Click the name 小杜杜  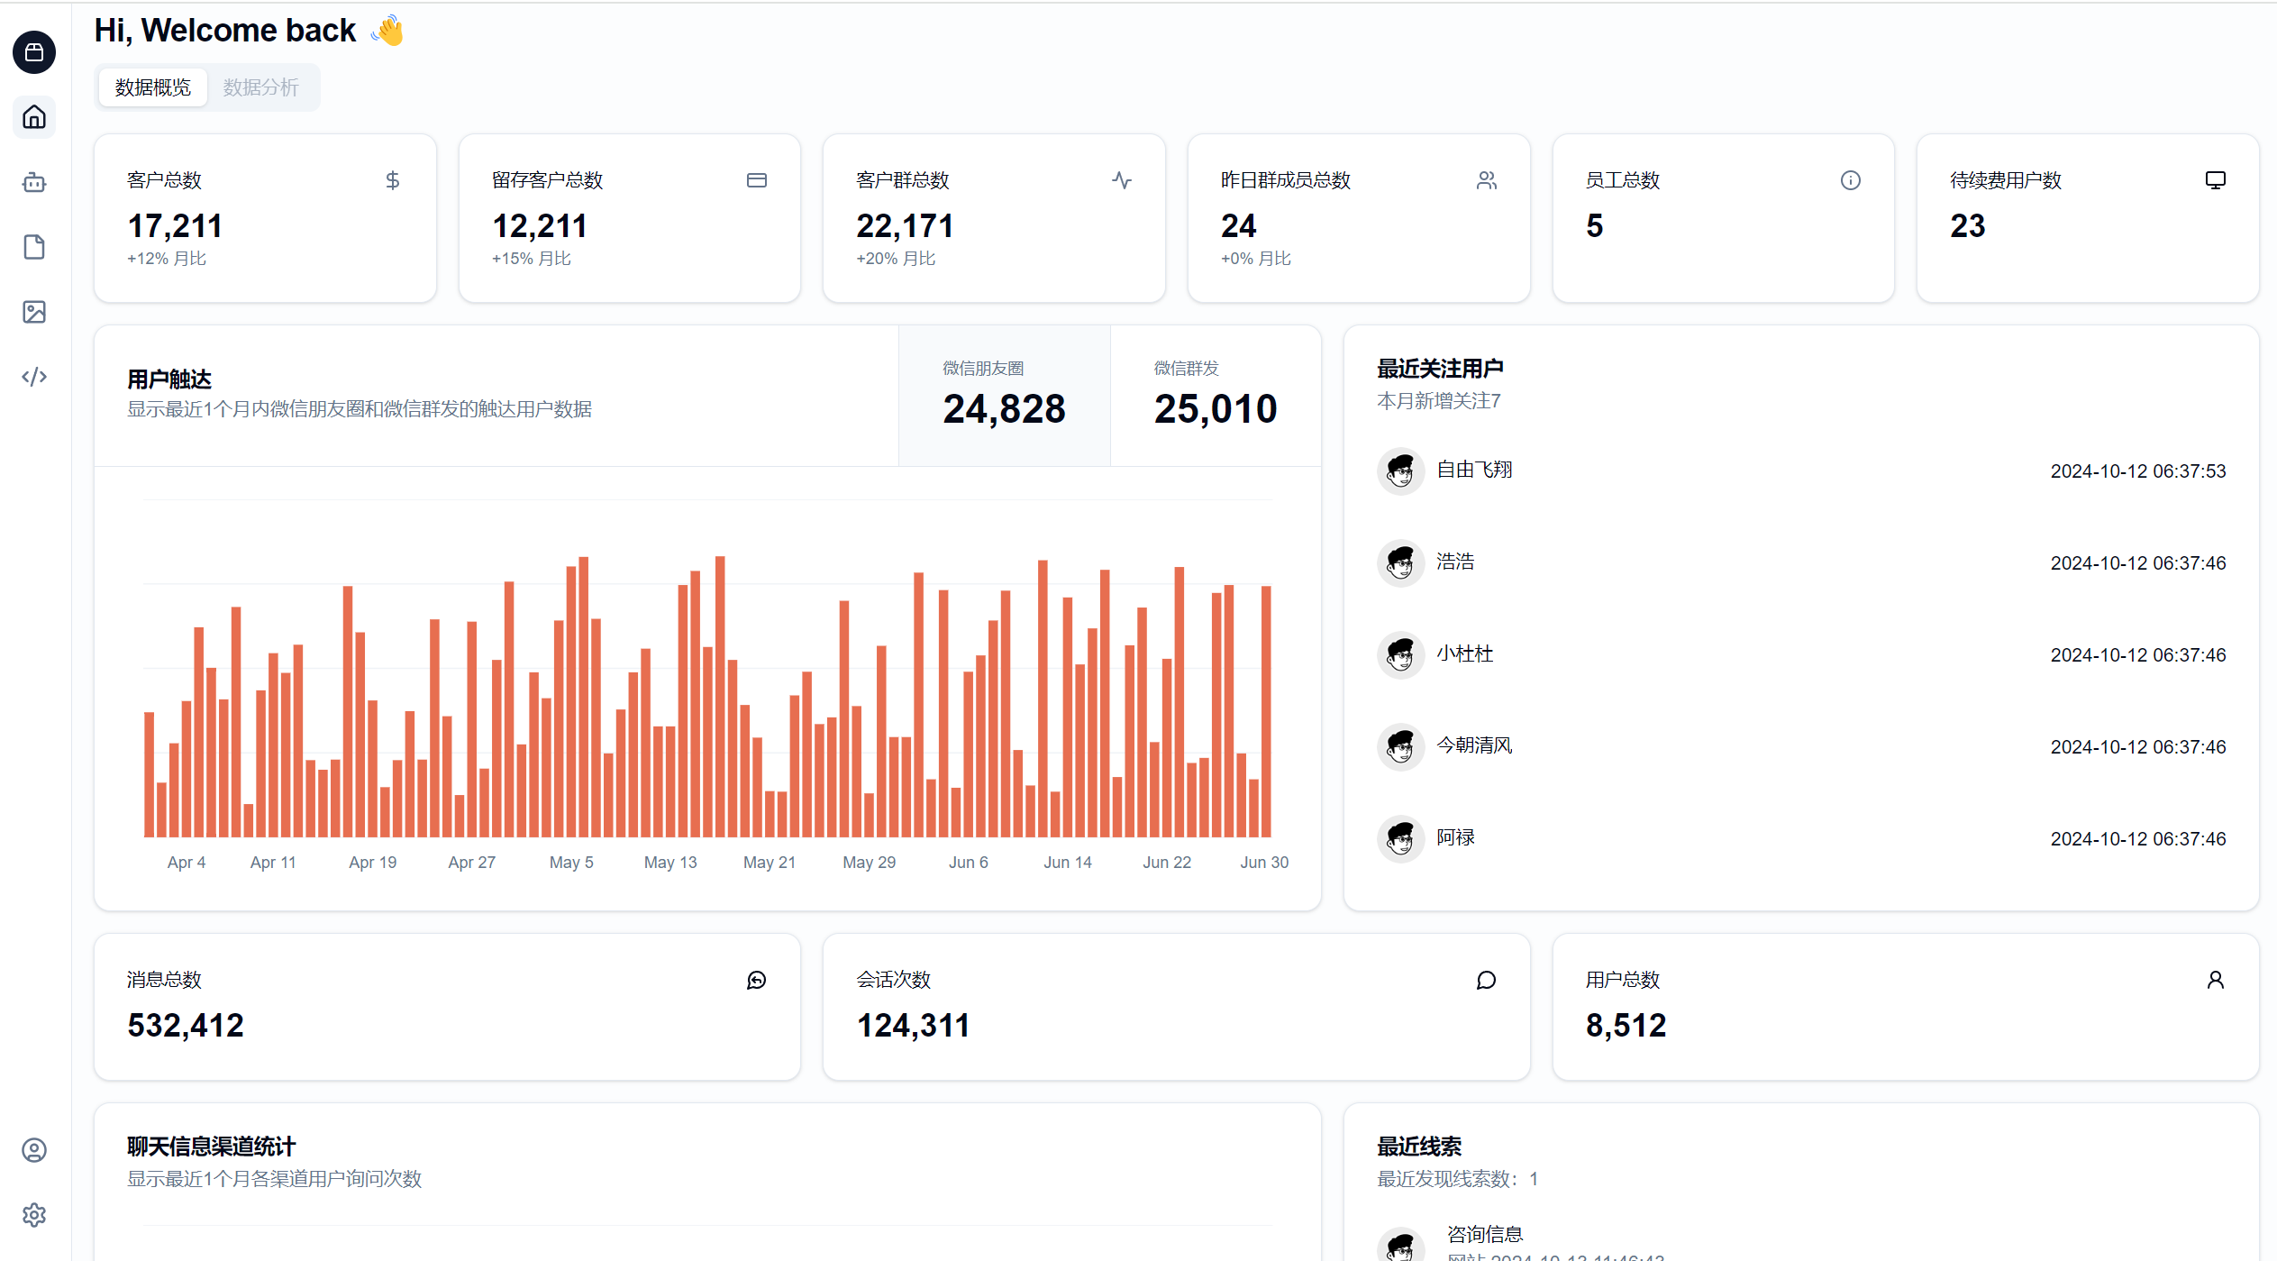(1465, 653)
